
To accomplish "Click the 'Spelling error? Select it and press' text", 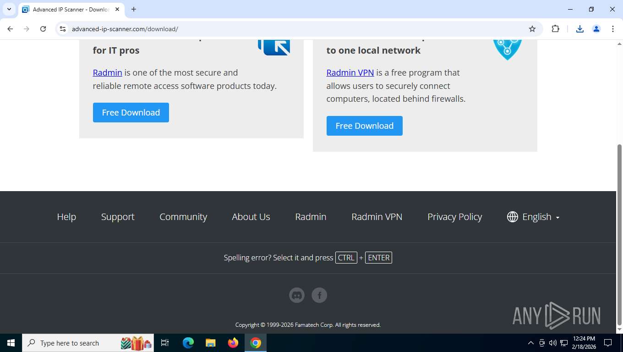I will pyautogui.click(x=279, y=258).
